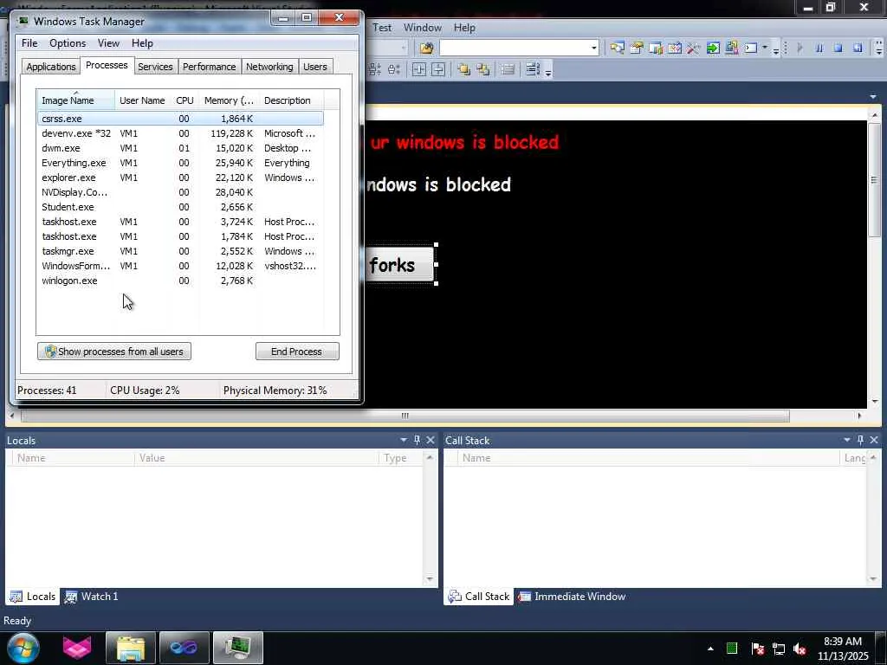Viewport: 887px width, 665px height.
Task: Click the Start Page green arrow icon
Action: point(713,48)
